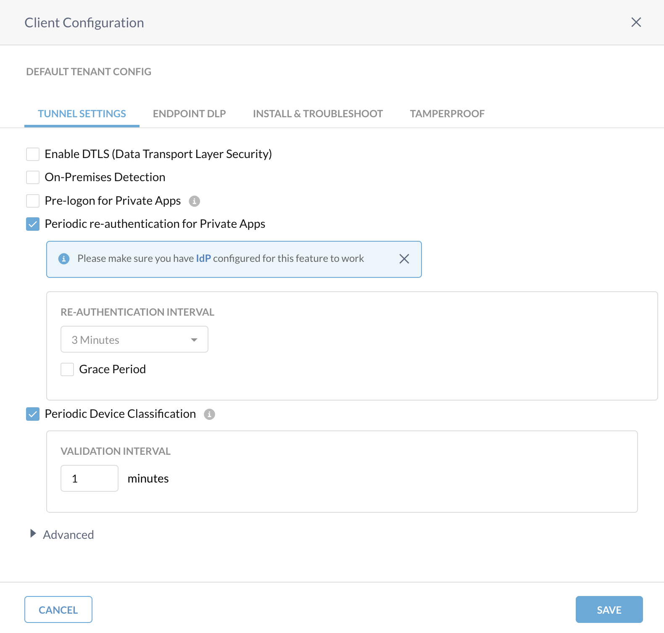
Task: Switch to the Tamperproof tab
Action: [x=447, y=114]
